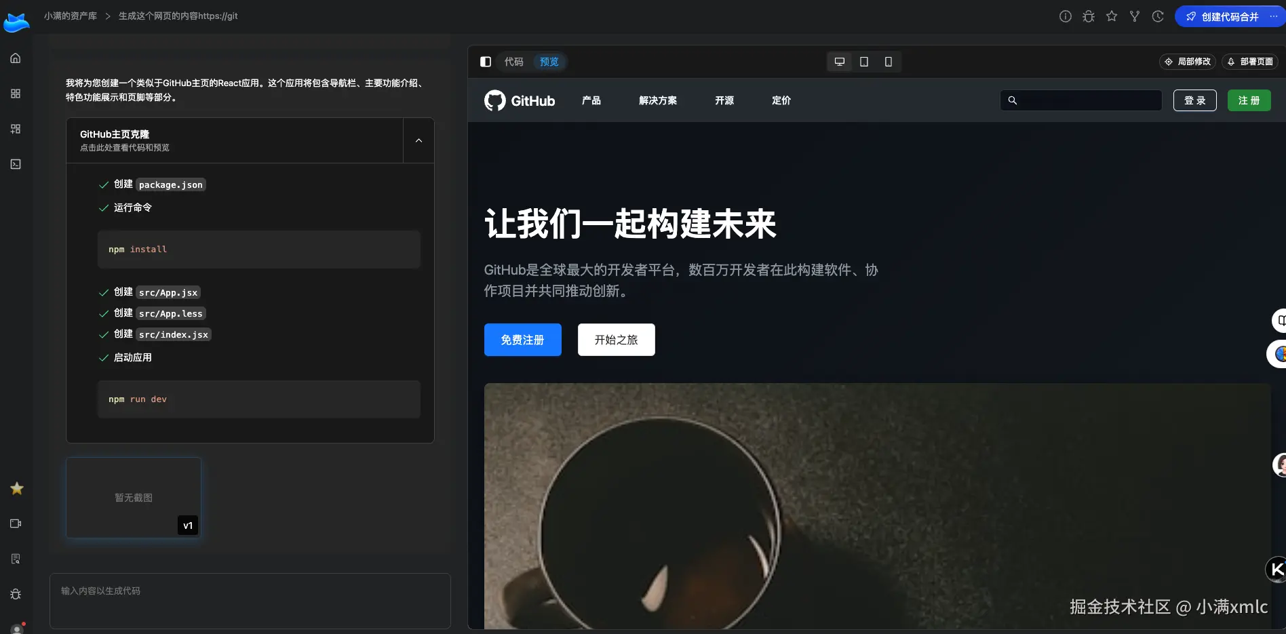This screenshot has height=634, width=1286.
Task: Click the coffee cup hero image
Action: [878, 506]
